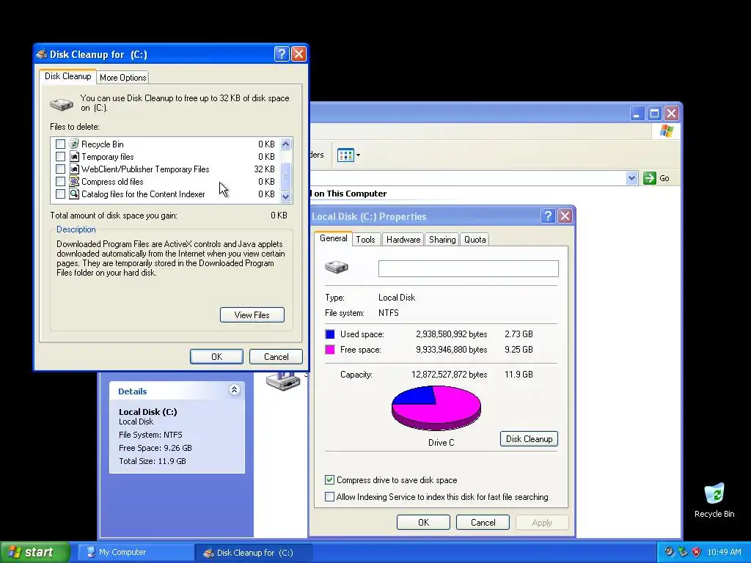Click the taskbar clock showing 10:49 AM
The image size is (751, 563).
pos(724,552)
